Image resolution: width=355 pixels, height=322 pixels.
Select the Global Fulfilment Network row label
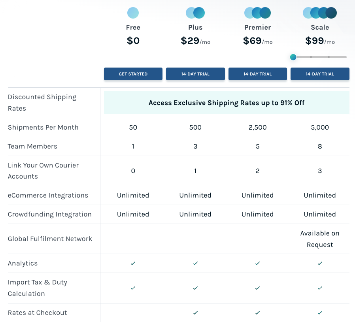click(x=50, y=239)
